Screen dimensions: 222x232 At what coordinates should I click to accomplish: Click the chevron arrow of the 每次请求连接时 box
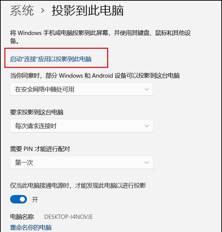pos(147,126)
